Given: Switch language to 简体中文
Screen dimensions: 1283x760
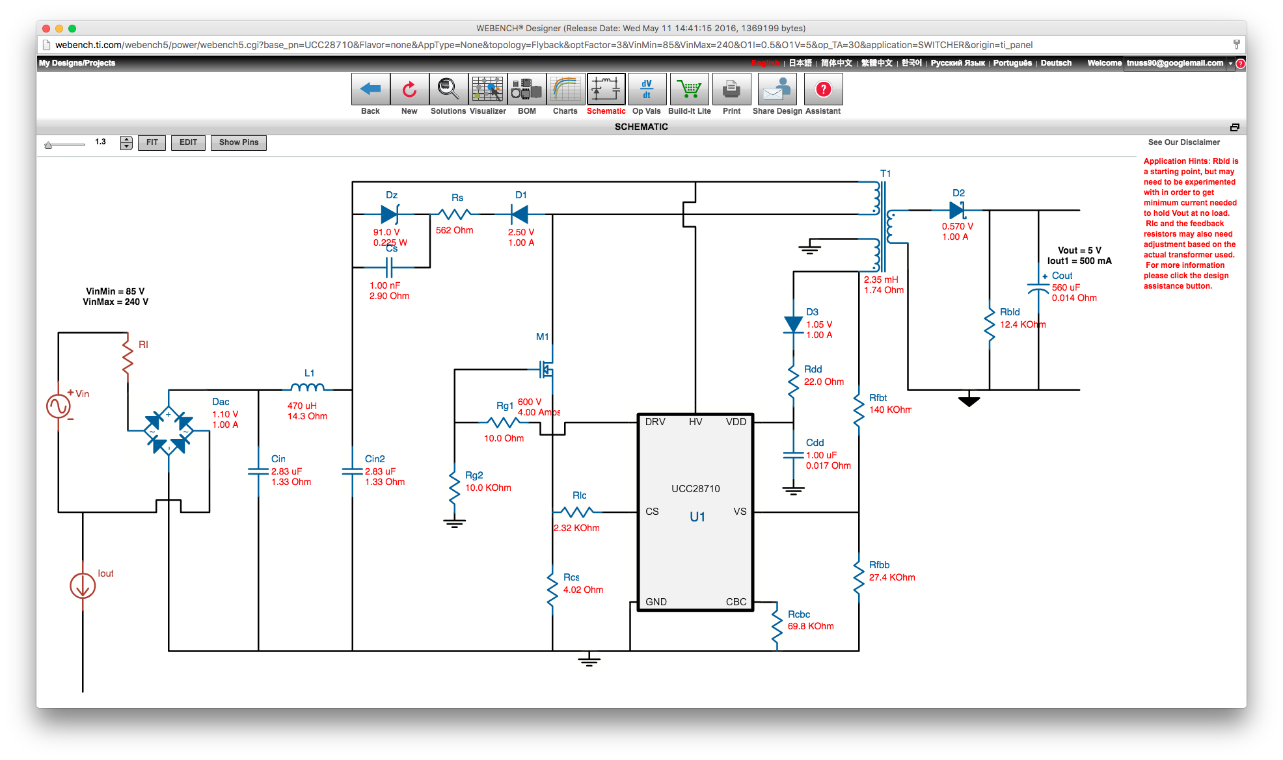Looking at the screenshot, I should click(x=837, y=63).
